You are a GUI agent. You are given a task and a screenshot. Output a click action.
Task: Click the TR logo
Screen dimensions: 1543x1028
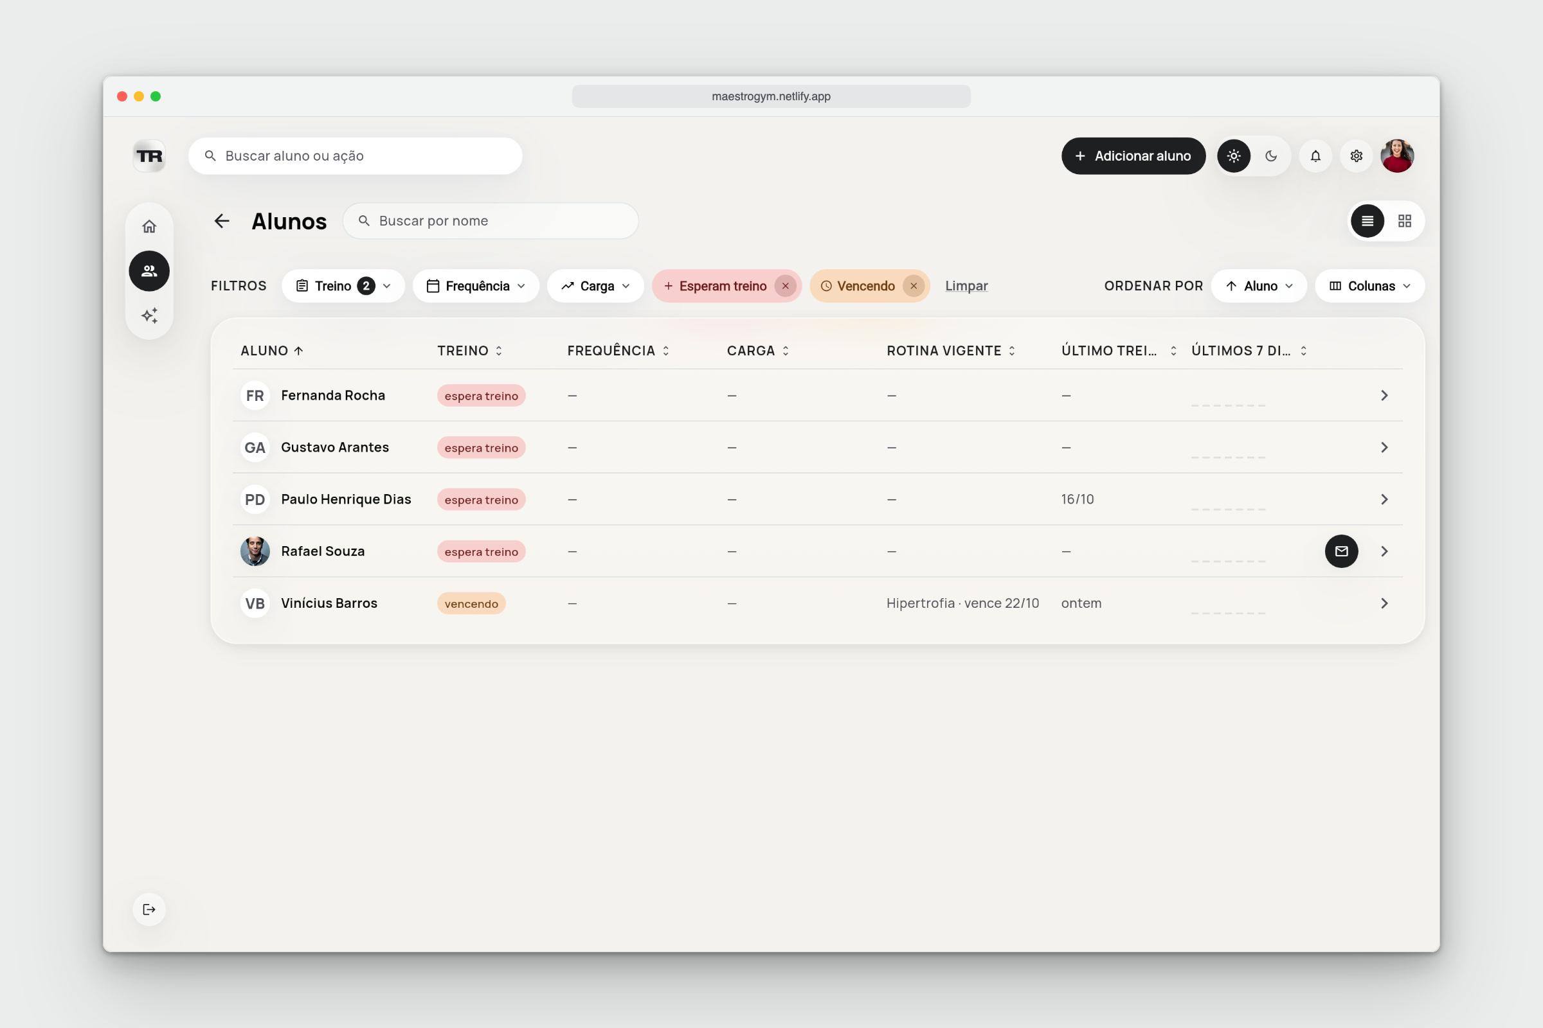[149, 156]
